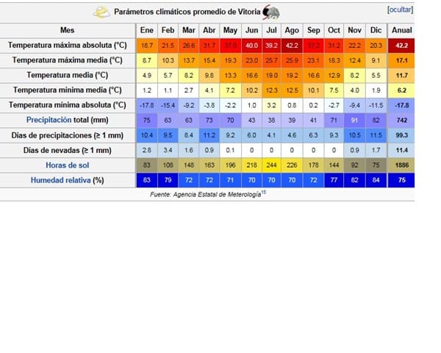Open the Precipitación link

click(x=49, y=120)
